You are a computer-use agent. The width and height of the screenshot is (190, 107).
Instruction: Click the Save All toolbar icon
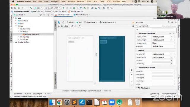[15, 8]
